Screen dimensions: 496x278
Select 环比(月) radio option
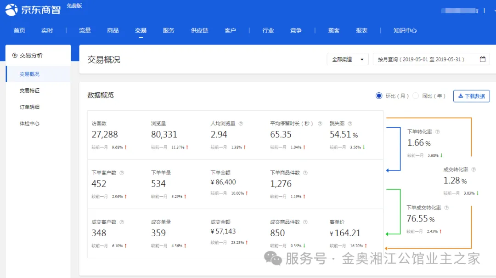click(x=379, y=96)
